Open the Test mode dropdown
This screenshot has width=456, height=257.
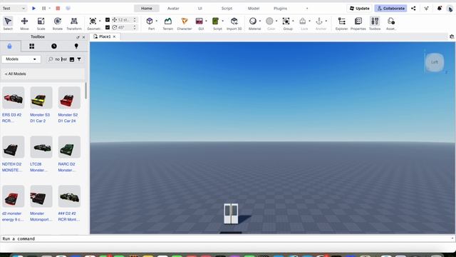click(14, 9)
